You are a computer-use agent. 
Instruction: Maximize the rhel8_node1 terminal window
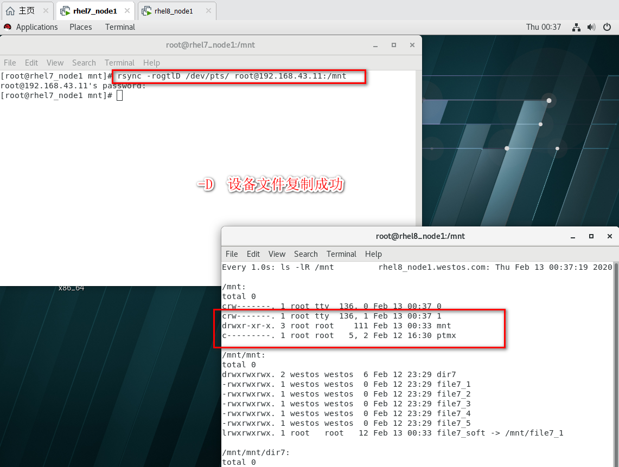(591, 236)
